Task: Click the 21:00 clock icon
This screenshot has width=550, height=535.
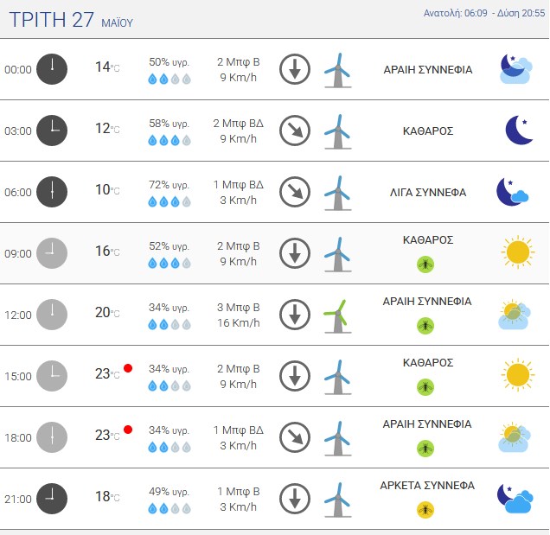Action: [52, 499]
